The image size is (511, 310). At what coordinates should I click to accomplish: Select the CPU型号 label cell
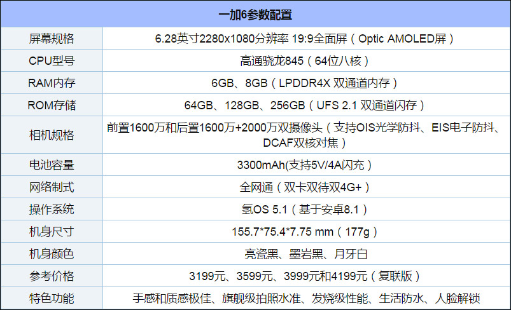52,61
